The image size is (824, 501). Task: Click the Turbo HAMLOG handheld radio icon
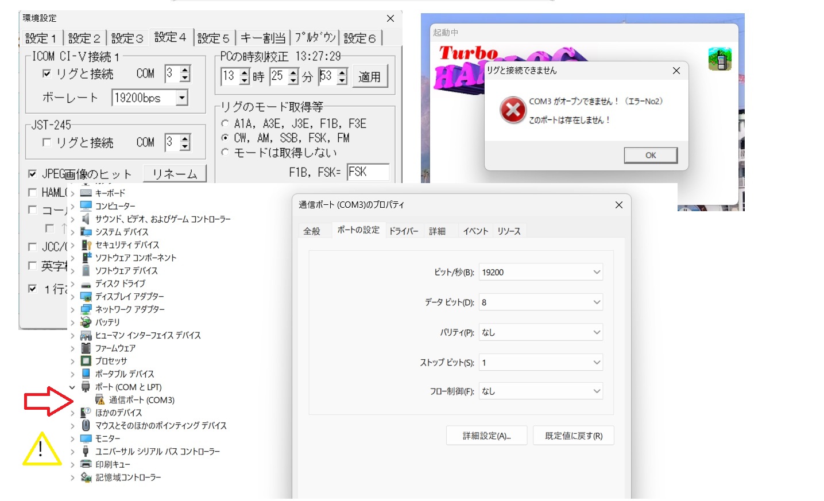click(720, 59)
